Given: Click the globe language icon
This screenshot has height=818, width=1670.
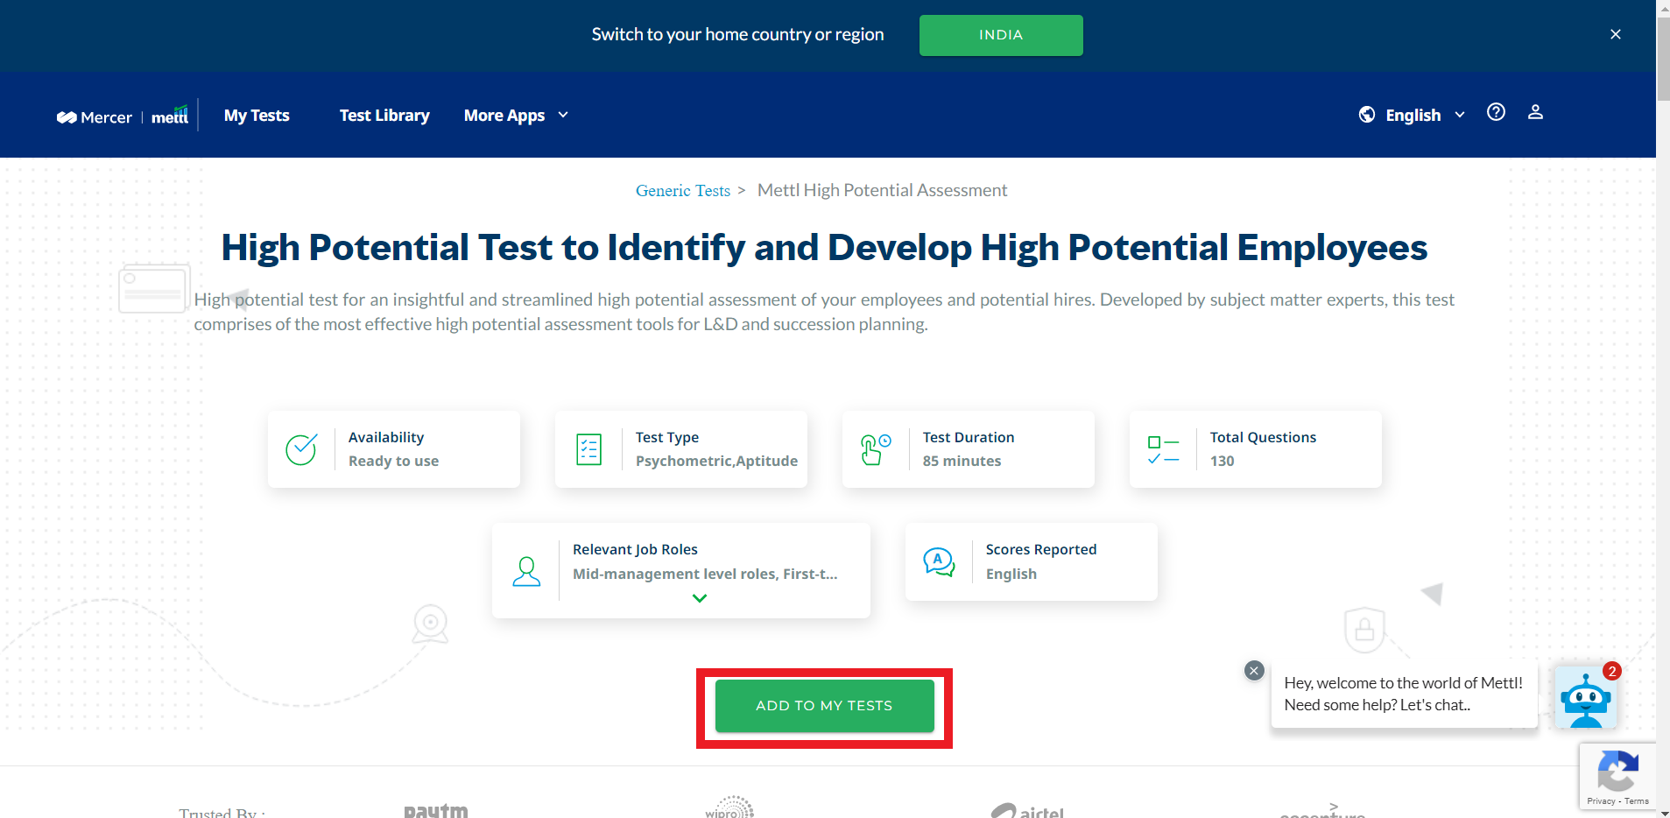Looking at the screenshot, I should tap(1367, 115).
